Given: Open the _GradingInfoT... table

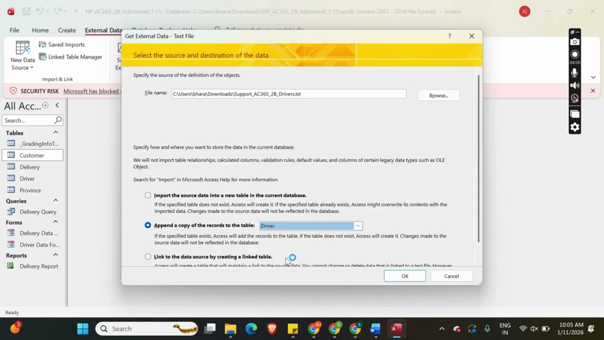Looking at the screenshot, I should tap(33, 144).
